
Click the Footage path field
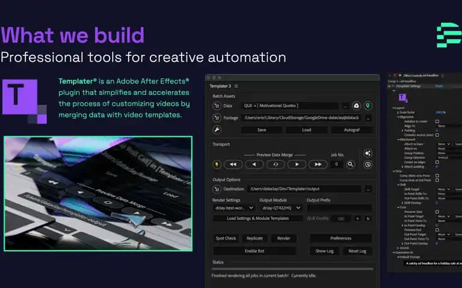pos(301,118)
